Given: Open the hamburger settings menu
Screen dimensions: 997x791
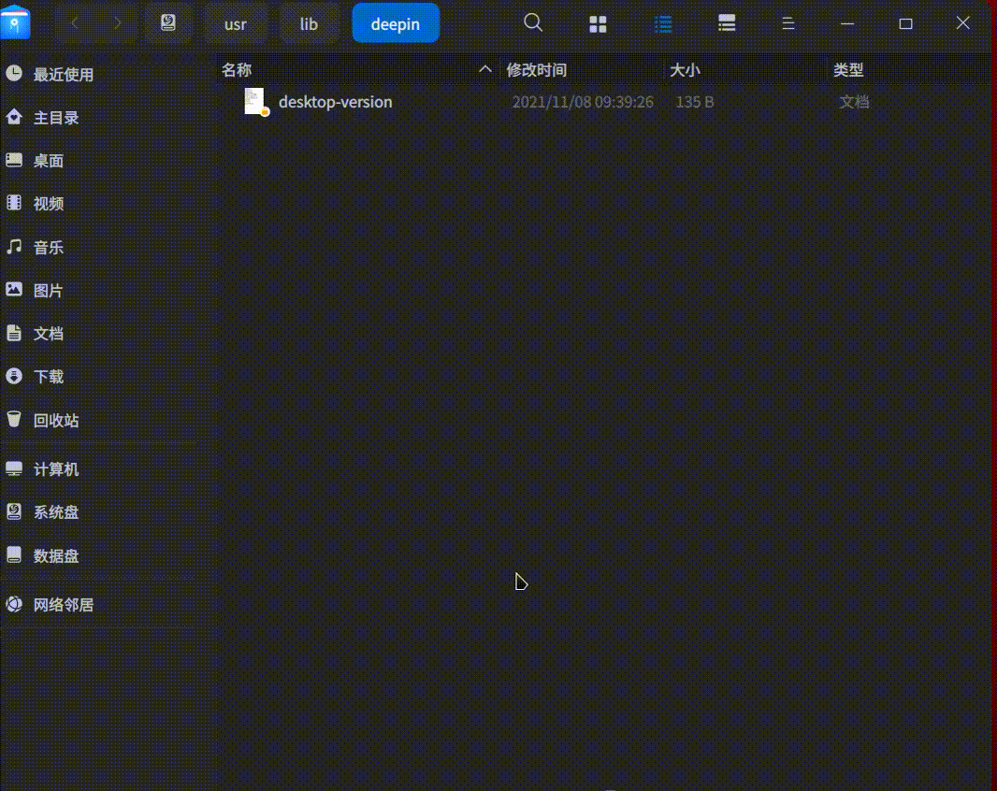Looking at the screenshot, I should click(x=788, y=22).
